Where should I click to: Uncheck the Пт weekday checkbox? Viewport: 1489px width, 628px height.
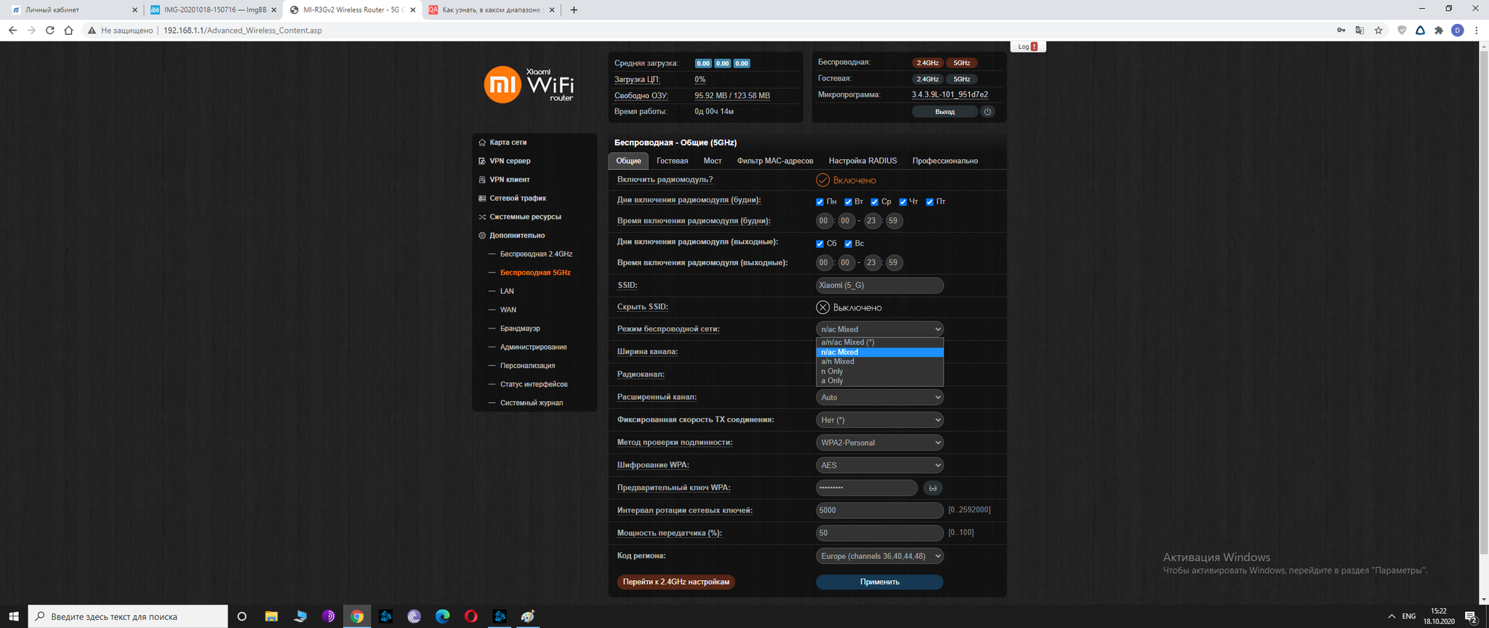point(930,202)
